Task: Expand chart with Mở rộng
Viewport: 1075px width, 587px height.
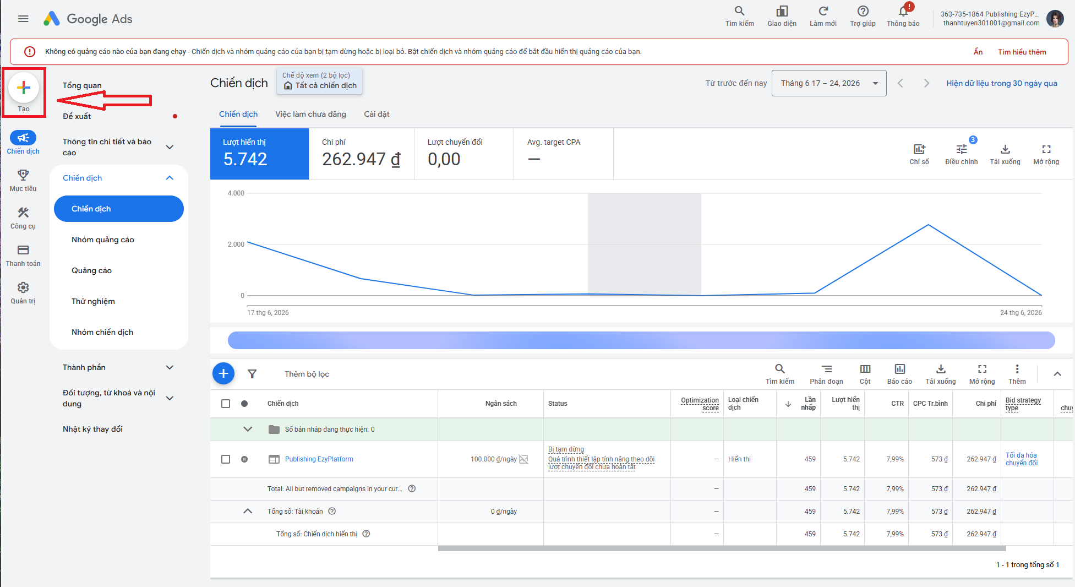Action: click(x=1046, y=154)
